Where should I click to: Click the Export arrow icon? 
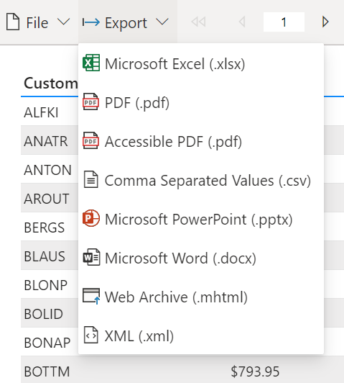pos(91,22)
